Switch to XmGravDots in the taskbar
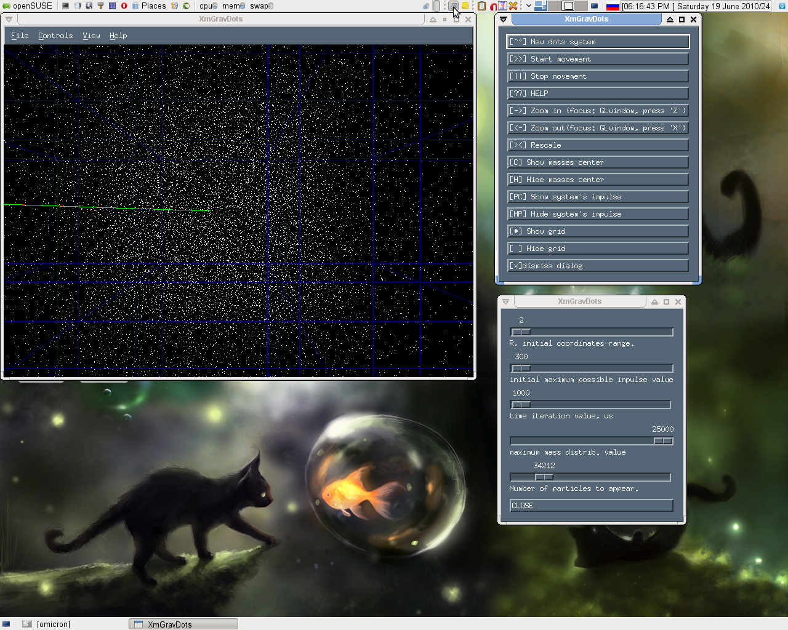The image size is (788, 630). [x=183, y=624]
